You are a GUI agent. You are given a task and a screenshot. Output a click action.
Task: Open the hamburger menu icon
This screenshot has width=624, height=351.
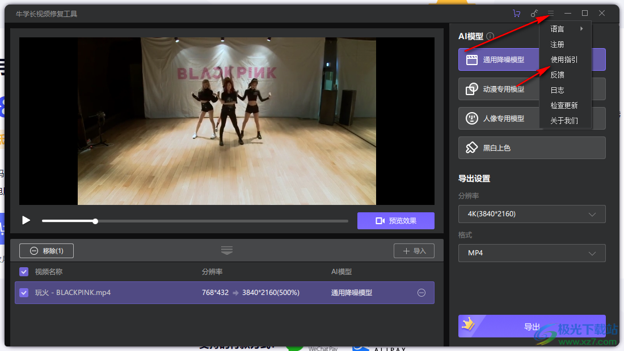click(550, 14)
